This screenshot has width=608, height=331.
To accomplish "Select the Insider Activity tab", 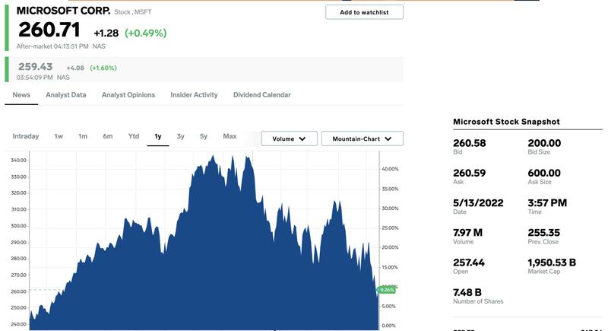I will click(x=194, y=94).
